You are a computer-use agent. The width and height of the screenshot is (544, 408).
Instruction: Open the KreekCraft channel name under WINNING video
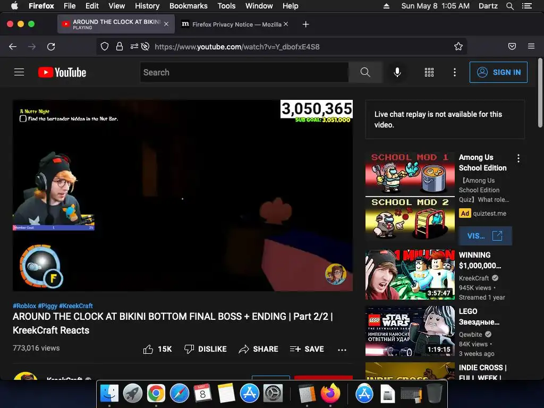click(473, 278)
